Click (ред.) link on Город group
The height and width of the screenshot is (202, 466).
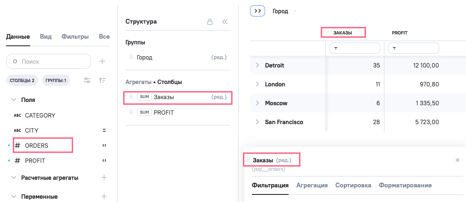click(219, 57)
